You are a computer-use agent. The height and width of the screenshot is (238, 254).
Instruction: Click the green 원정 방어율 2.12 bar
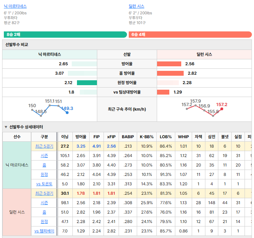(87, 83)
